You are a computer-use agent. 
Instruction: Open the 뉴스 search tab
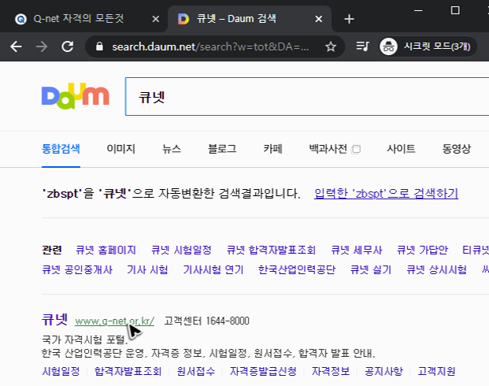pyautogui.click(x=172, y=149)
